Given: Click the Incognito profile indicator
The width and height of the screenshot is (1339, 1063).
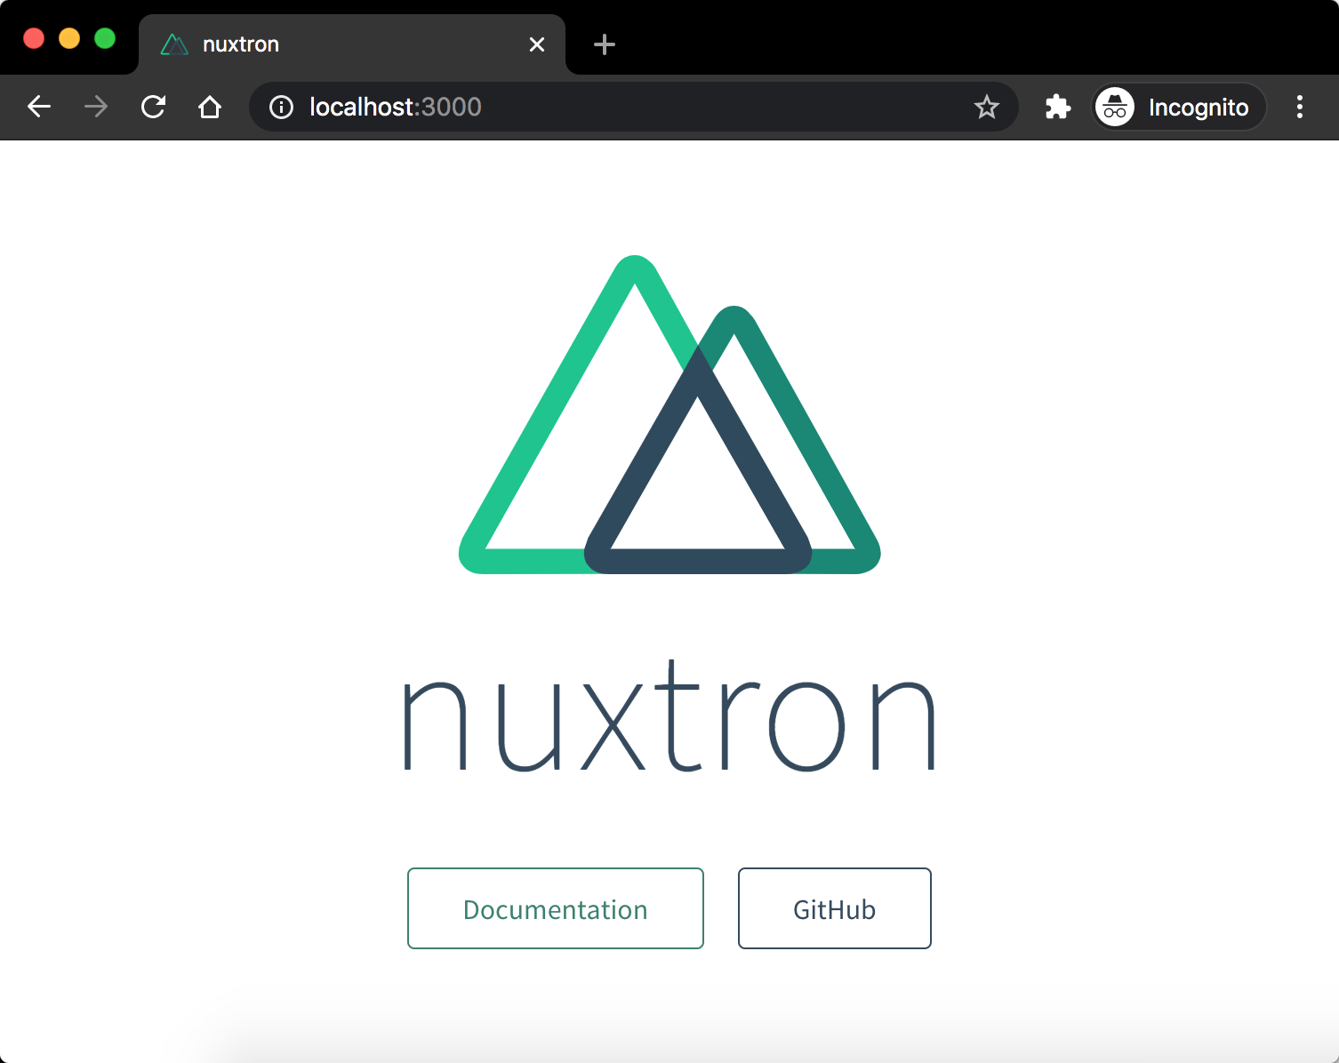Looking at the screenshot, I should (x=1179, y=108).
